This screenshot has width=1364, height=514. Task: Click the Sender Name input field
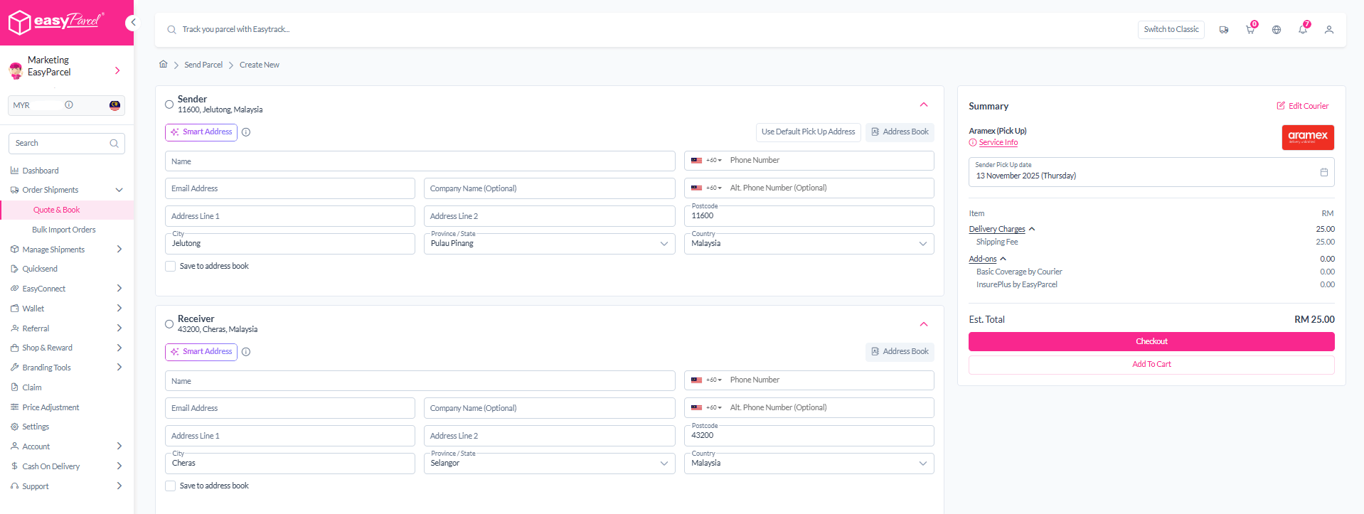click(x=420, y=161)
